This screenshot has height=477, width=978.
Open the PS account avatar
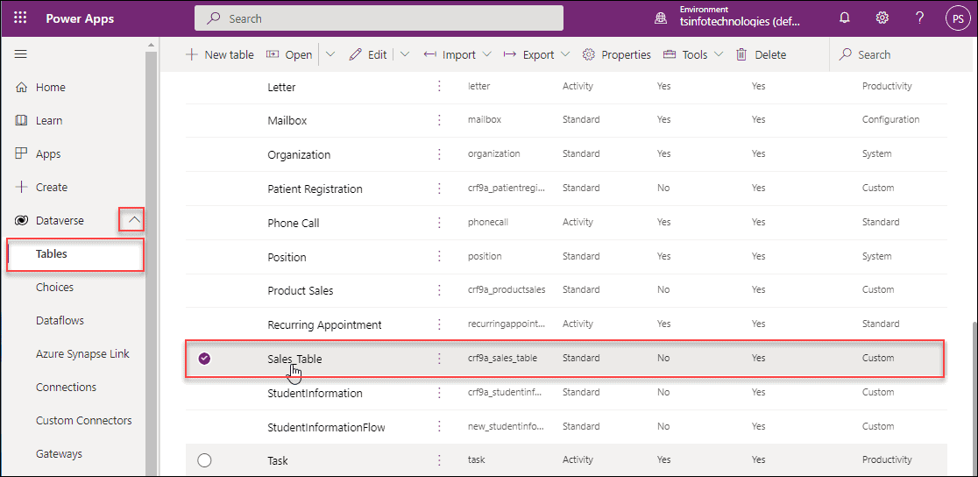coord(958,18)
